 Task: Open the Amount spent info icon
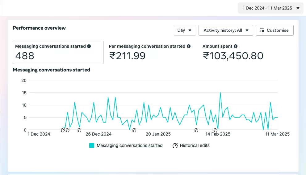click(236, 46)
